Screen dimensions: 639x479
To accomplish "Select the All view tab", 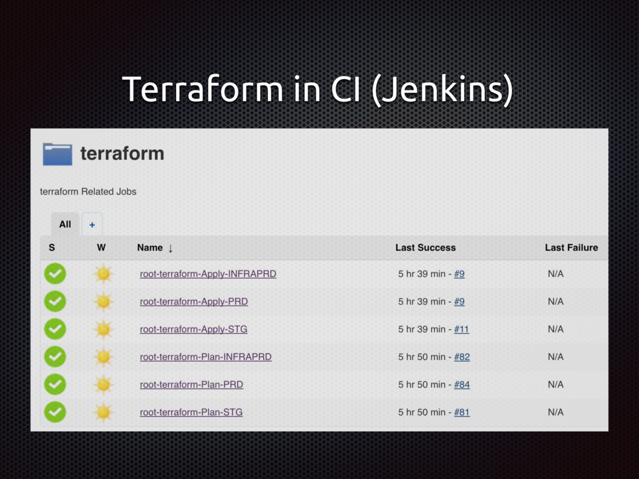I will pyautogui.click(x=65, y=224).
